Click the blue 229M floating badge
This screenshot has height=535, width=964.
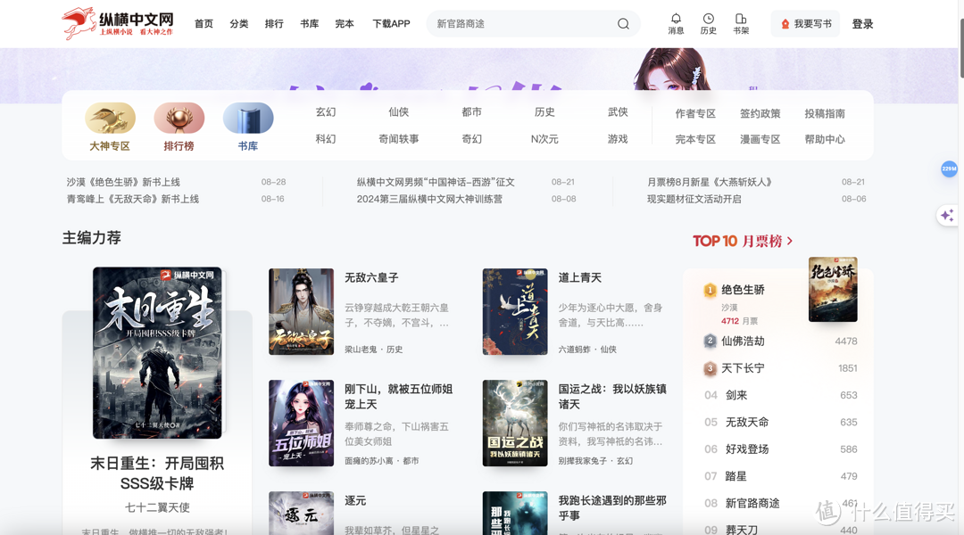click(x=949, y=169)
